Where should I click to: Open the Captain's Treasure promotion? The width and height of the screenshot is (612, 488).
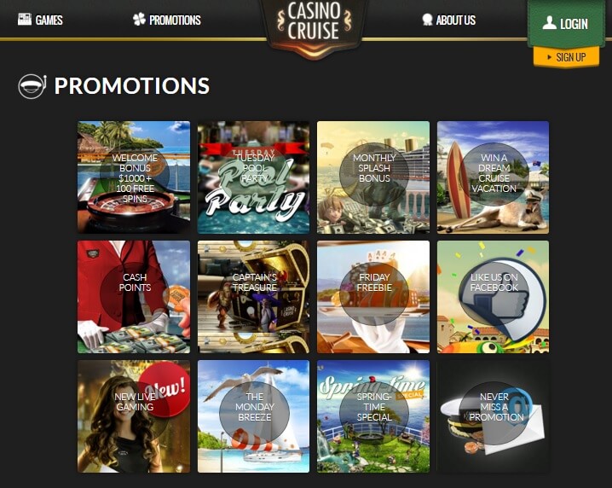(253, 297)
